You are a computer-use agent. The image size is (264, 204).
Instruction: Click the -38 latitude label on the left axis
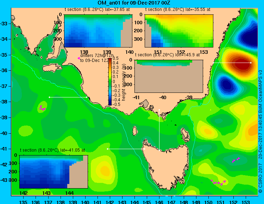pos(4,102)
